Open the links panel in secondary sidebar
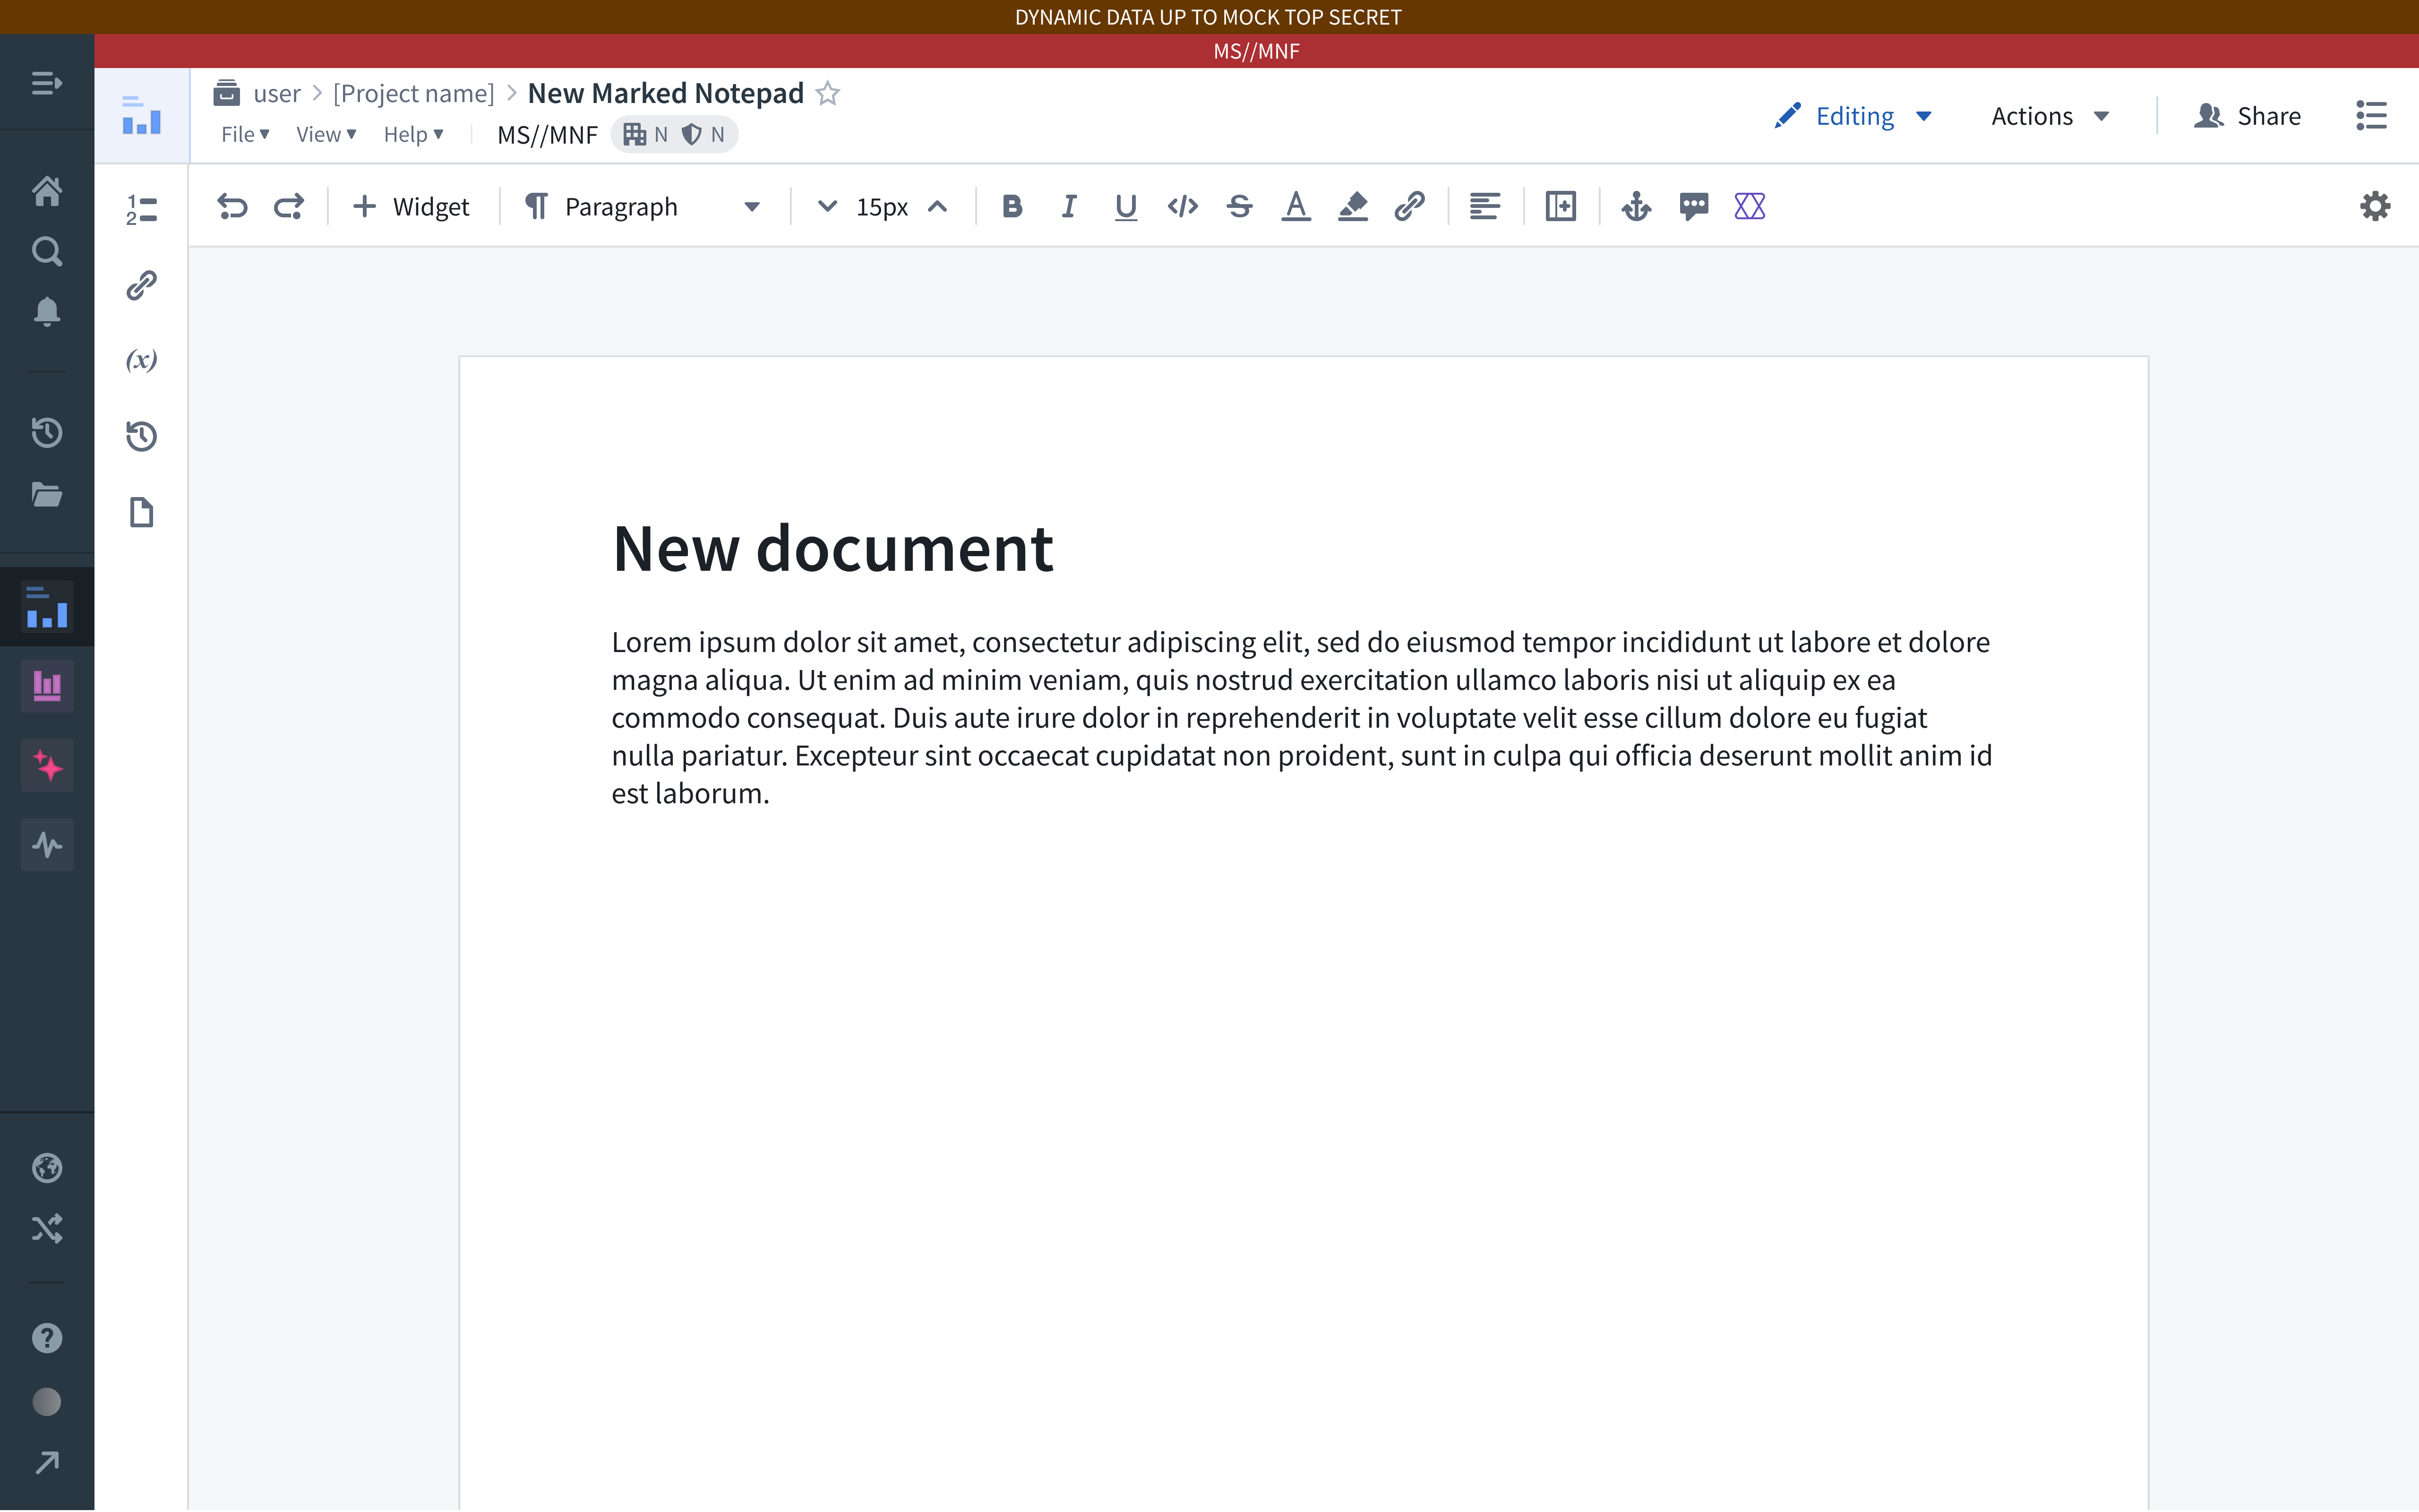The width and height of the screenshot is (2419, 1512). [x=141, y=285]
